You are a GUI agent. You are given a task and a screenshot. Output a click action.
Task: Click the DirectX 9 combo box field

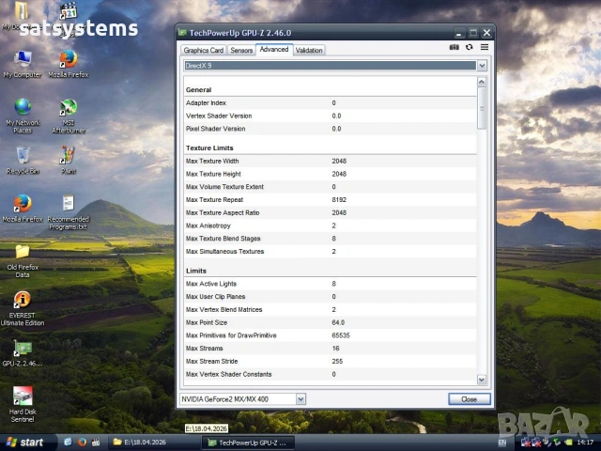click(330, 66)
